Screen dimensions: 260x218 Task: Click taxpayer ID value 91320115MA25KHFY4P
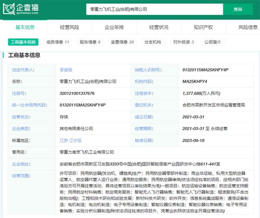tap(205, 70)
